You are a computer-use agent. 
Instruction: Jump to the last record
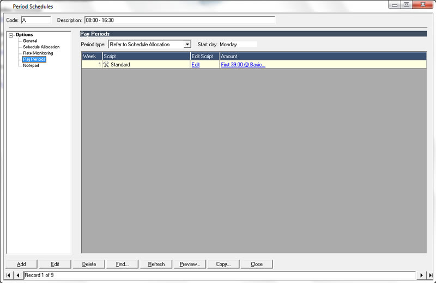430,275
